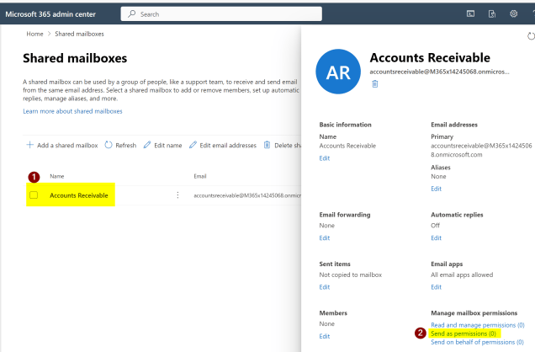535x352 pixels.
Task: Click the Delete shared mailbox trash icon
Action: (267, 146)
